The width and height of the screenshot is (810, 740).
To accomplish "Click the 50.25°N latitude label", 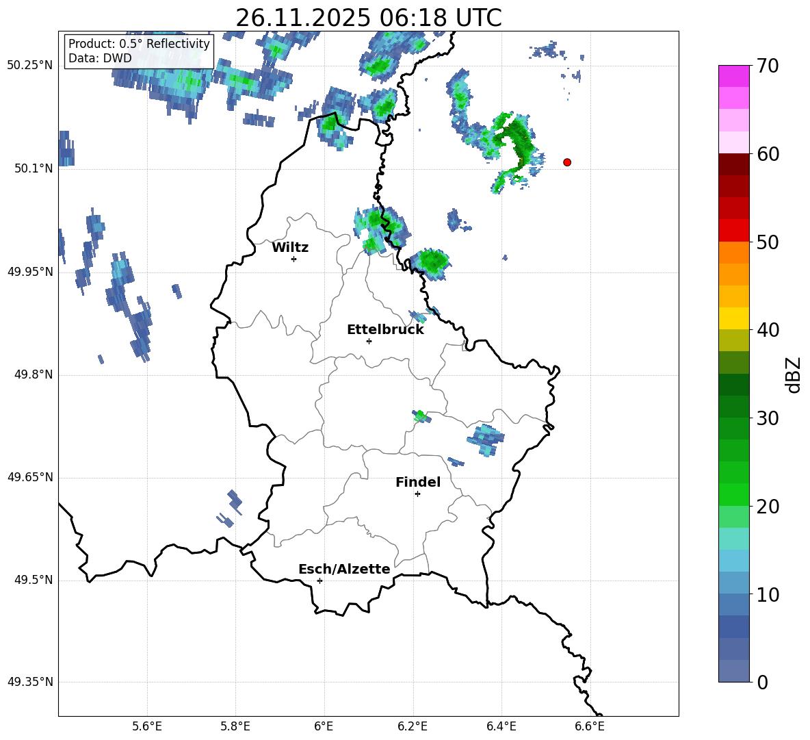I will coord(30,66).
